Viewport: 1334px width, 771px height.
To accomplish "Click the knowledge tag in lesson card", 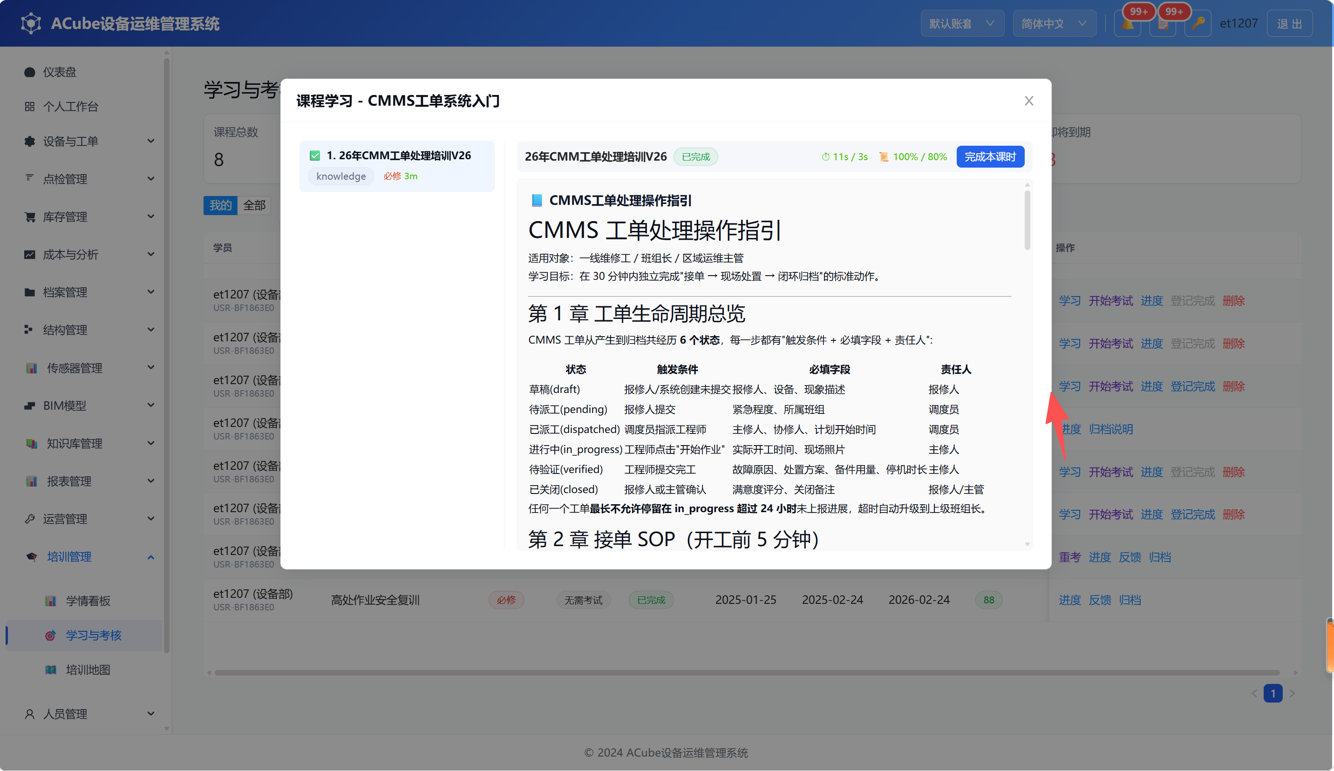I will (341, 176).
